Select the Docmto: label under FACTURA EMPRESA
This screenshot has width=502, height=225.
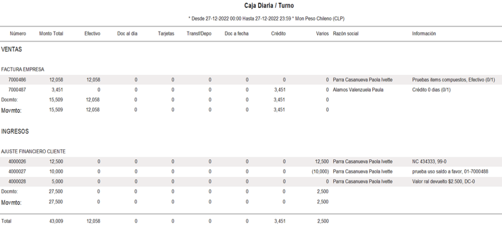point(9,100)
